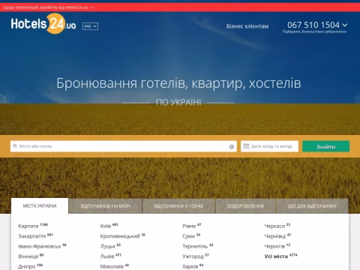Viewport: 360px width, 270px height.
Task: Go to Харків hotels
Action: coord(190,266)
